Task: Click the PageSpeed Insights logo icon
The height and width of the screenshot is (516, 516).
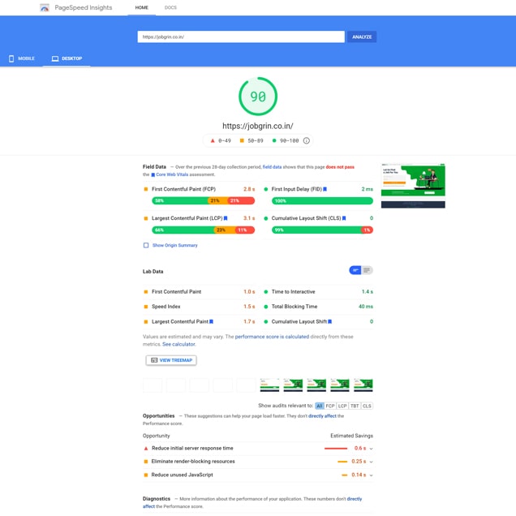Action: pos(45,7)
